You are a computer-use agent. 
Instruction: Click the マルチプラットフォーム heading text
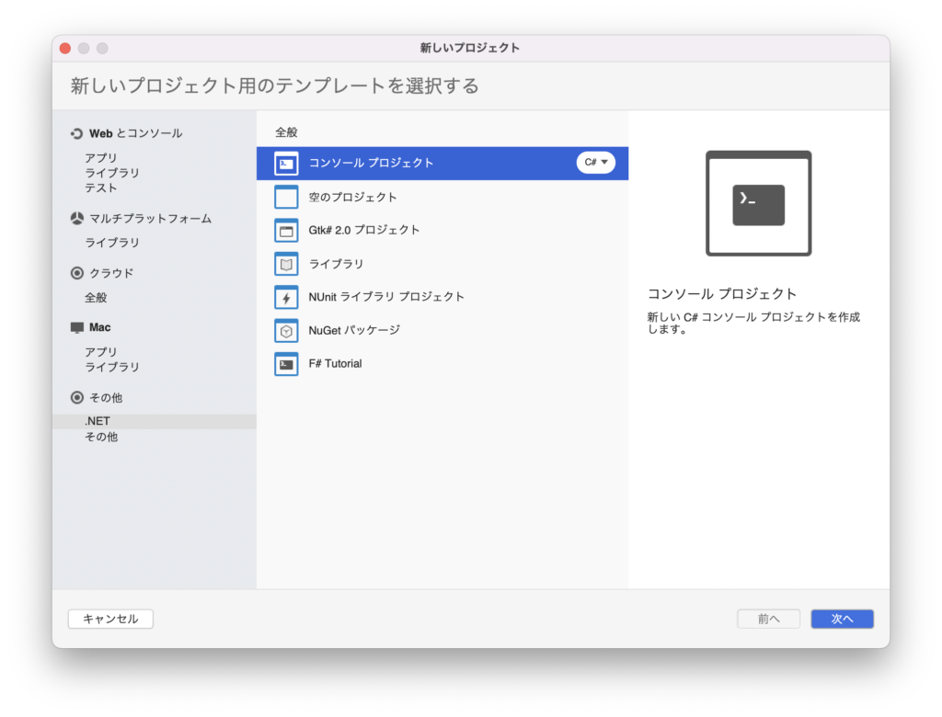point(150,219)
